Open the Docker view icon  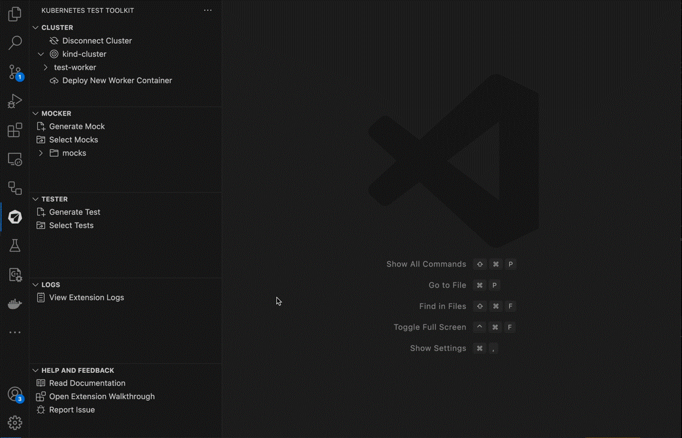click(15, 304)
